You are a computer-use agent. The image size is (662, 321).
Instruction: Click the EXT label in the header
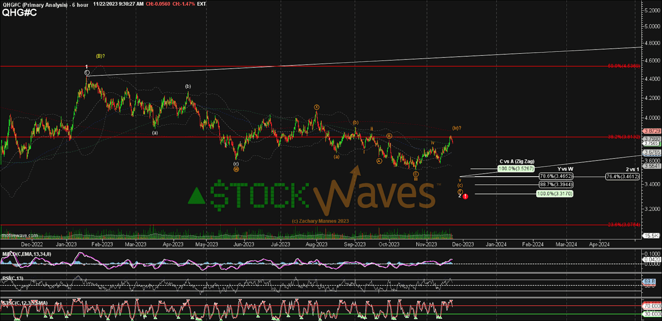click(202, 4)
